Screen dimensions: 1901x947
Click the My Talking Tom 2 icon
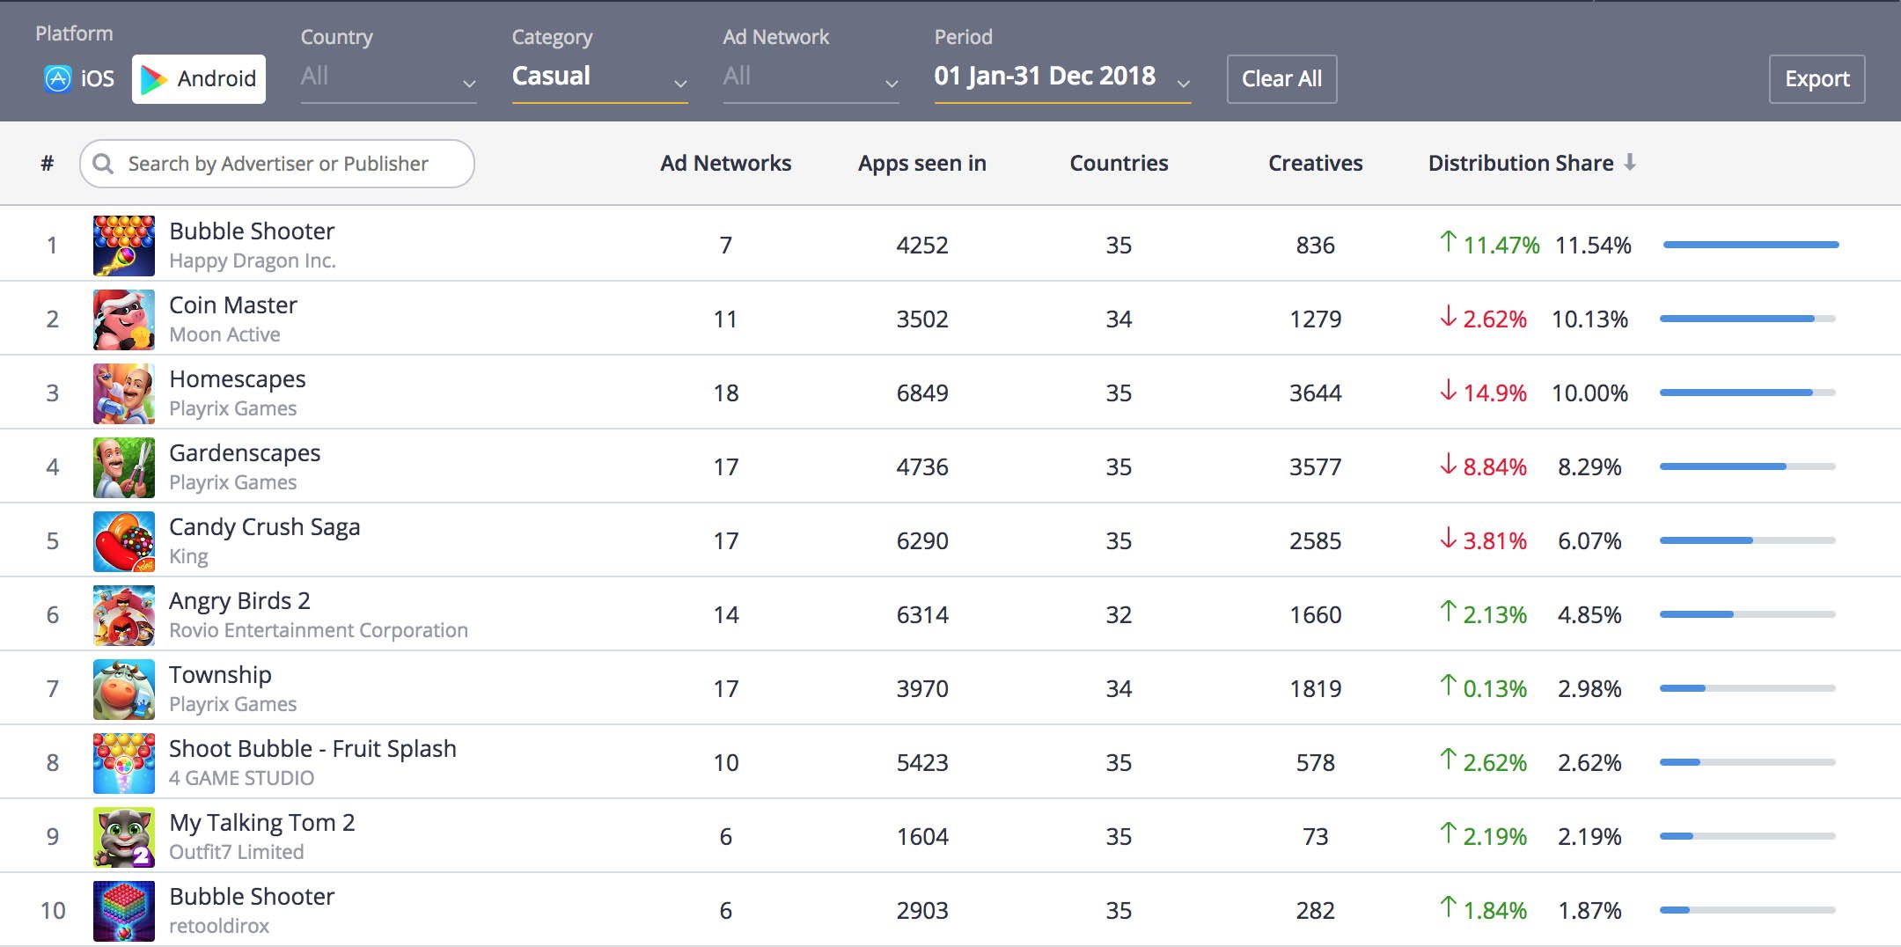[x=124, y=837]
